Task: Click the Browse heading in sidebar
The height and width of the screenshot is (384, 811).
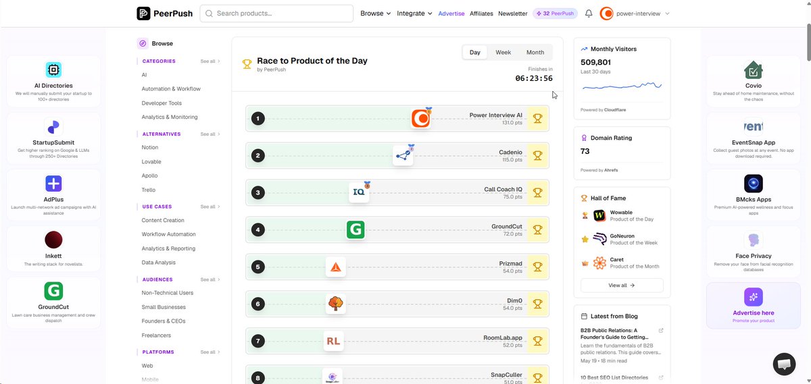Action: [x=162, y=43]
